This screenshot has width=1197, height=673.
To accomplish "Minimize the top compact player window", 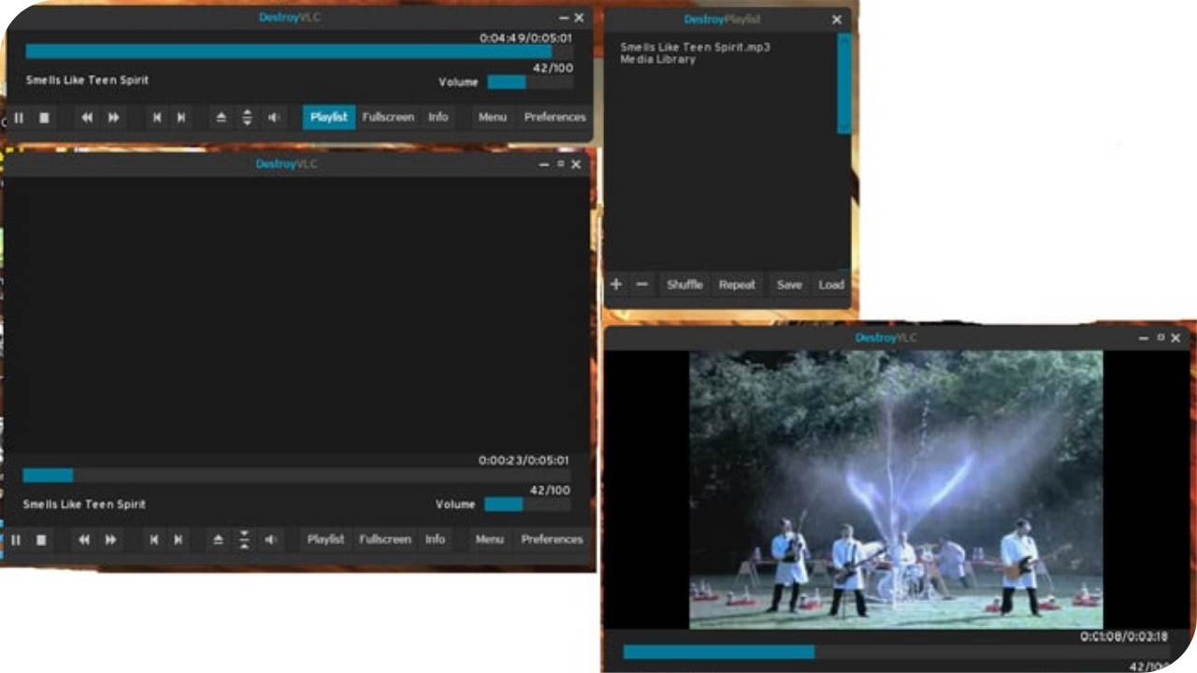I will pyautogui.click(x=564, y=19).
